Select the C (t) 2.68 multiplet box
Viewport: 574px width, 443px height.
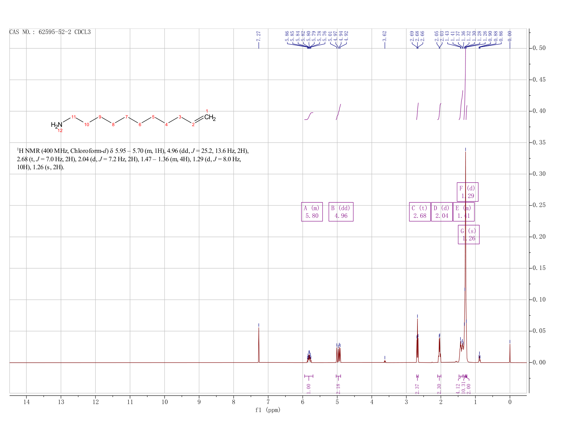tap(420, 212)
